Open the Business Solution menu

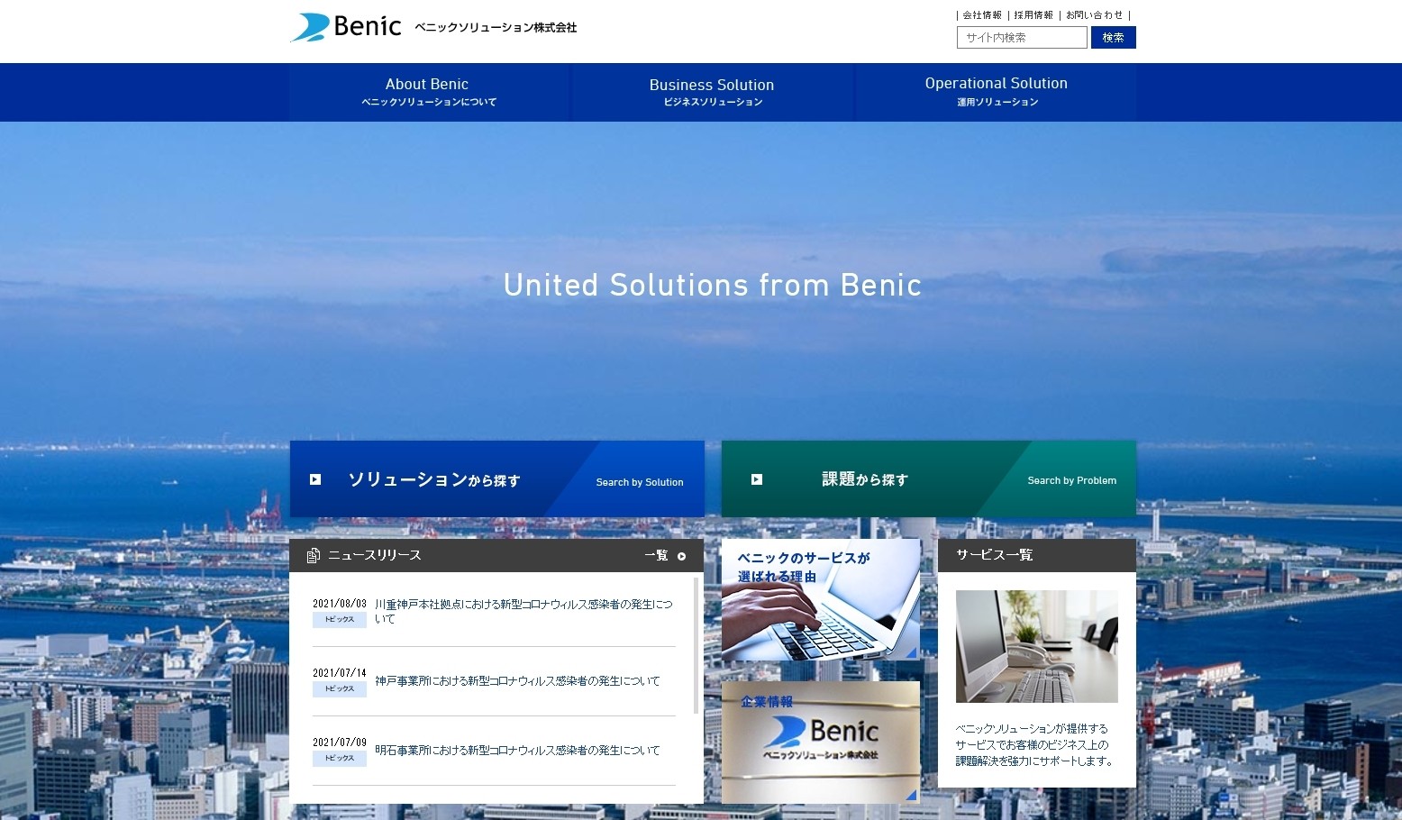coord(712,92)
